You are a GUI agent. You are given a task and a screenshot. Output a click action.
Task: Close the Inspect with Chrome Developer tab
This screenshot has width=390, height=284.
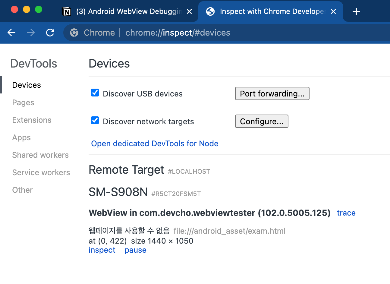pyautogui.click(x=333, y=11)
